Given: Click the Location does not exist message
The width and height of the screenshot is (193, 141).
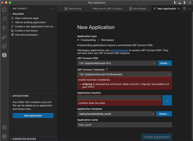Looking at the screenshot, I should click(92, 103).
